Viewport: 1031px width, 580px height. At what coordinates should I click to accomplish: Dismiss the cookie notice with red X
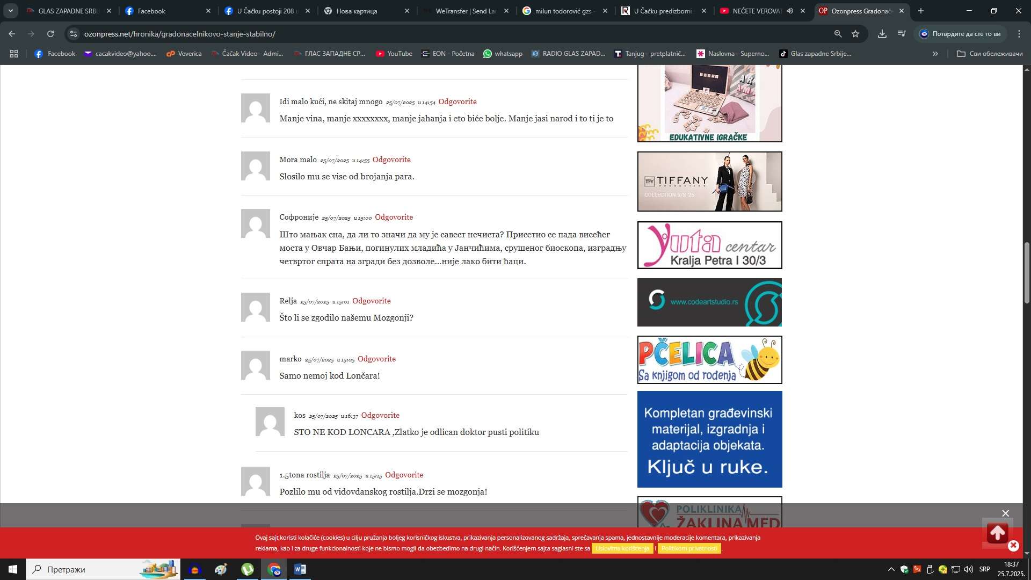(1013, 546)
